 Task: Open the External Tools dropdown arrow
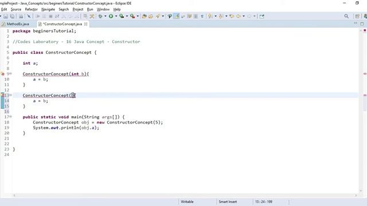138,16
